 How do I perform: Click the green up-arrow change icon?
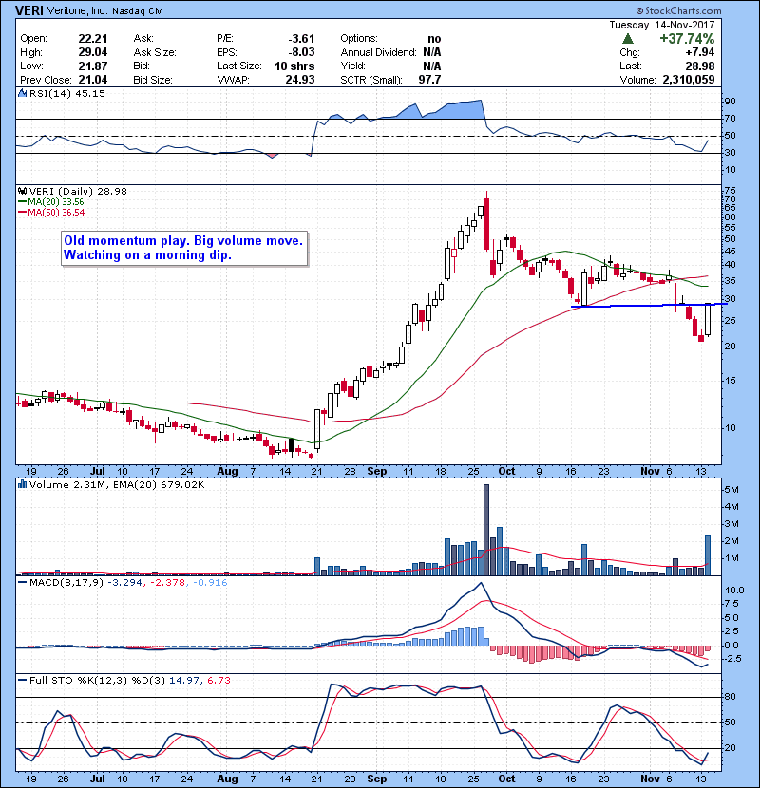[x=627, y=39]
